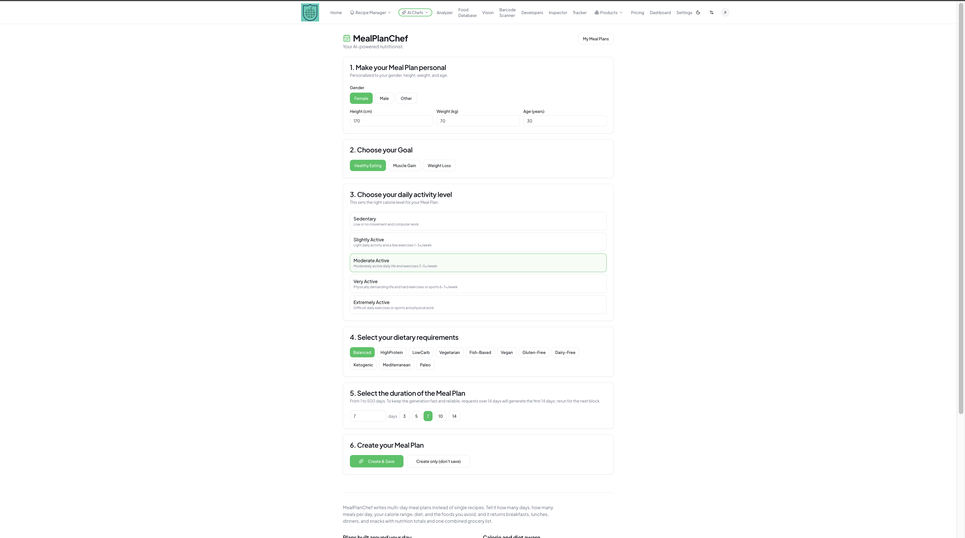Open the Products dropdown chevron
The height and width of the screenshot is (538, 965).
point(621,12)
